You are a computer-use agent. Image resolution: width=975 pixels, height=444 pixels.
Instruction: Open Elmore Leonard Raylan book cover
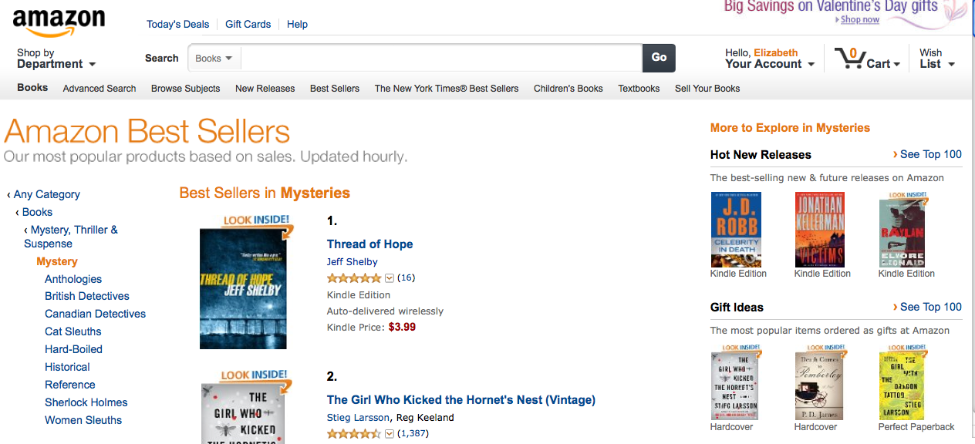click(x=903, y=230)
